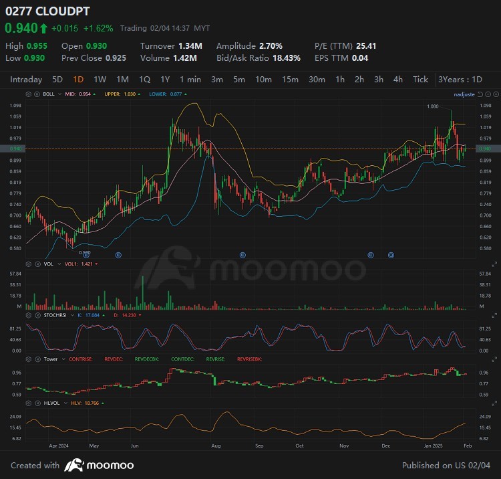Screen dimensions: 501x479
Task: Click the event marker near early December
Action: pos(391,255)
